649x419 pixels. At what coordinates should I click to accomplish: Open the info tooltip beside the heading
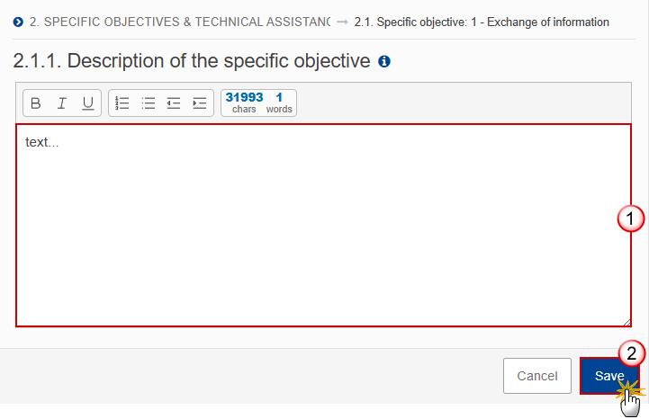click(x=384, y=62)
